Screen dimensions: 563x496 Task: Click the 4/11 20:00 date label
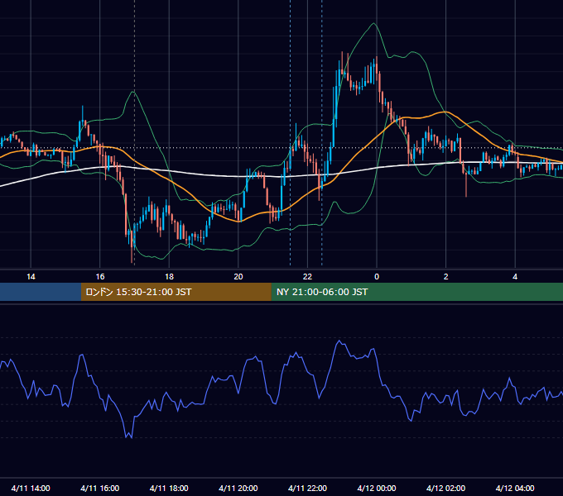click(238, 488)
